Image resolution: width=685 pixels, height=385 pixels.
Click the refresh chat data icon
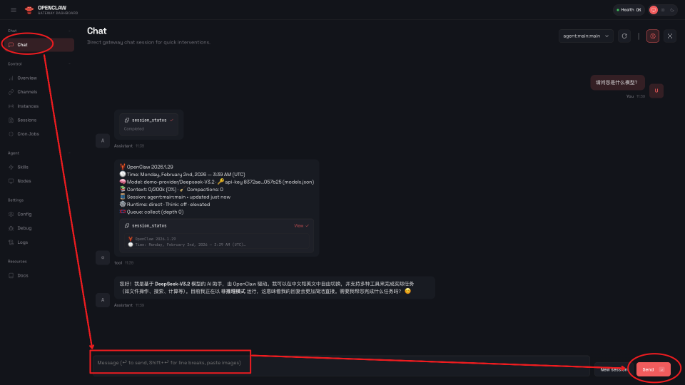point(624,36)
